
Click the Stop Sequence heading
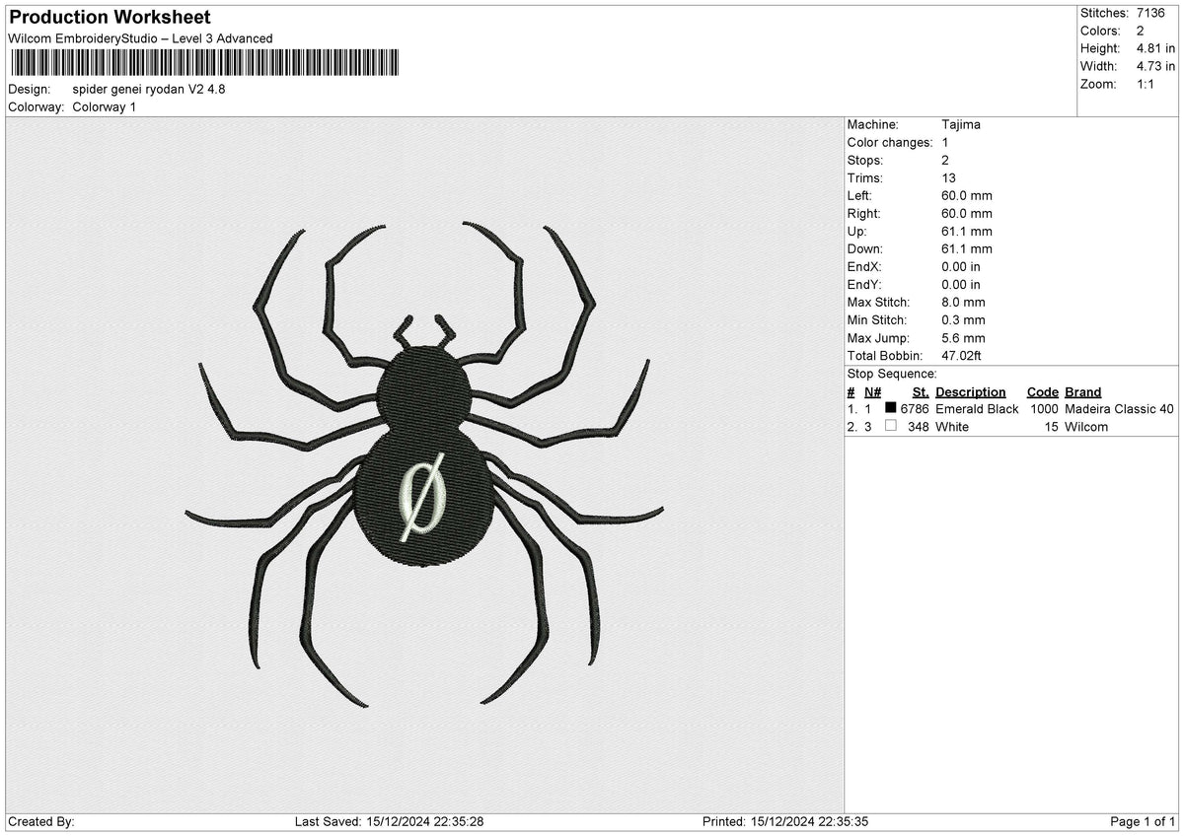click(892, 374)
